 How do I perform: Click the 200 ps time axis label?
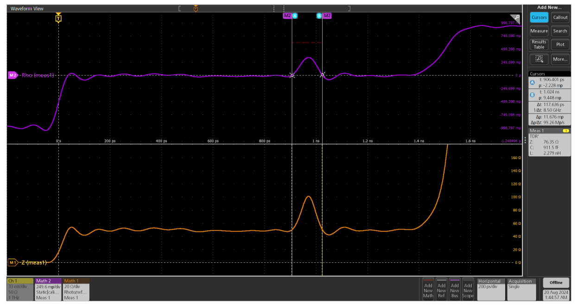coord(109,140)
